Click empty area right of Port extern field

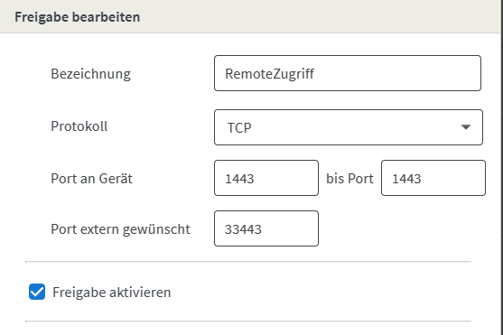(x=401, y=228)
